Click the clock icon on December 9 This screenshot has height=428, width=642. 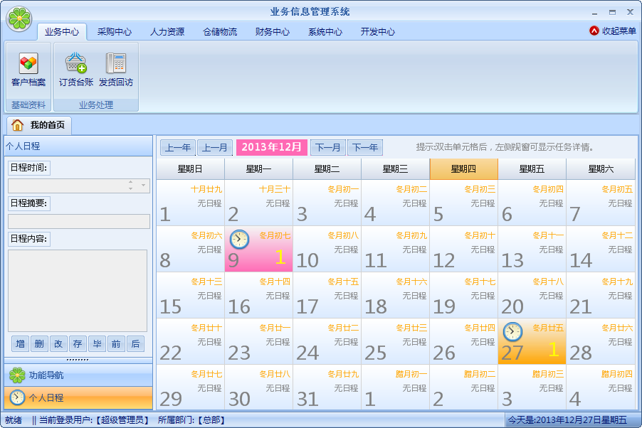click(x=240, y=239)
